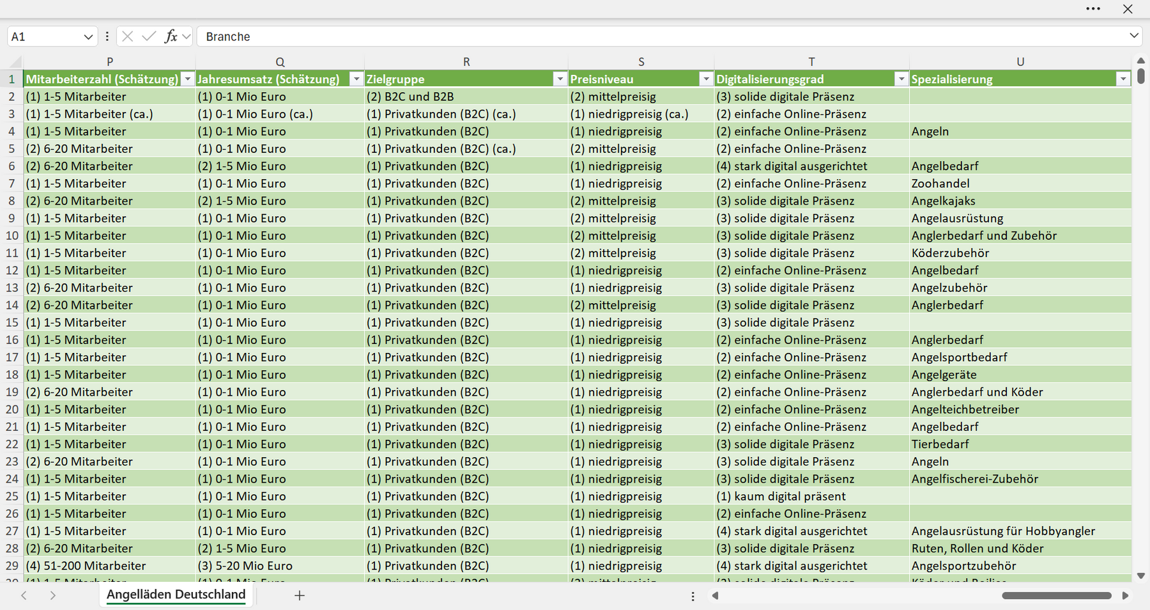Open the Digitalisierungsgrad filter dropdown
The width and height of the screenshot is (1150, 610).
[901, 79]
